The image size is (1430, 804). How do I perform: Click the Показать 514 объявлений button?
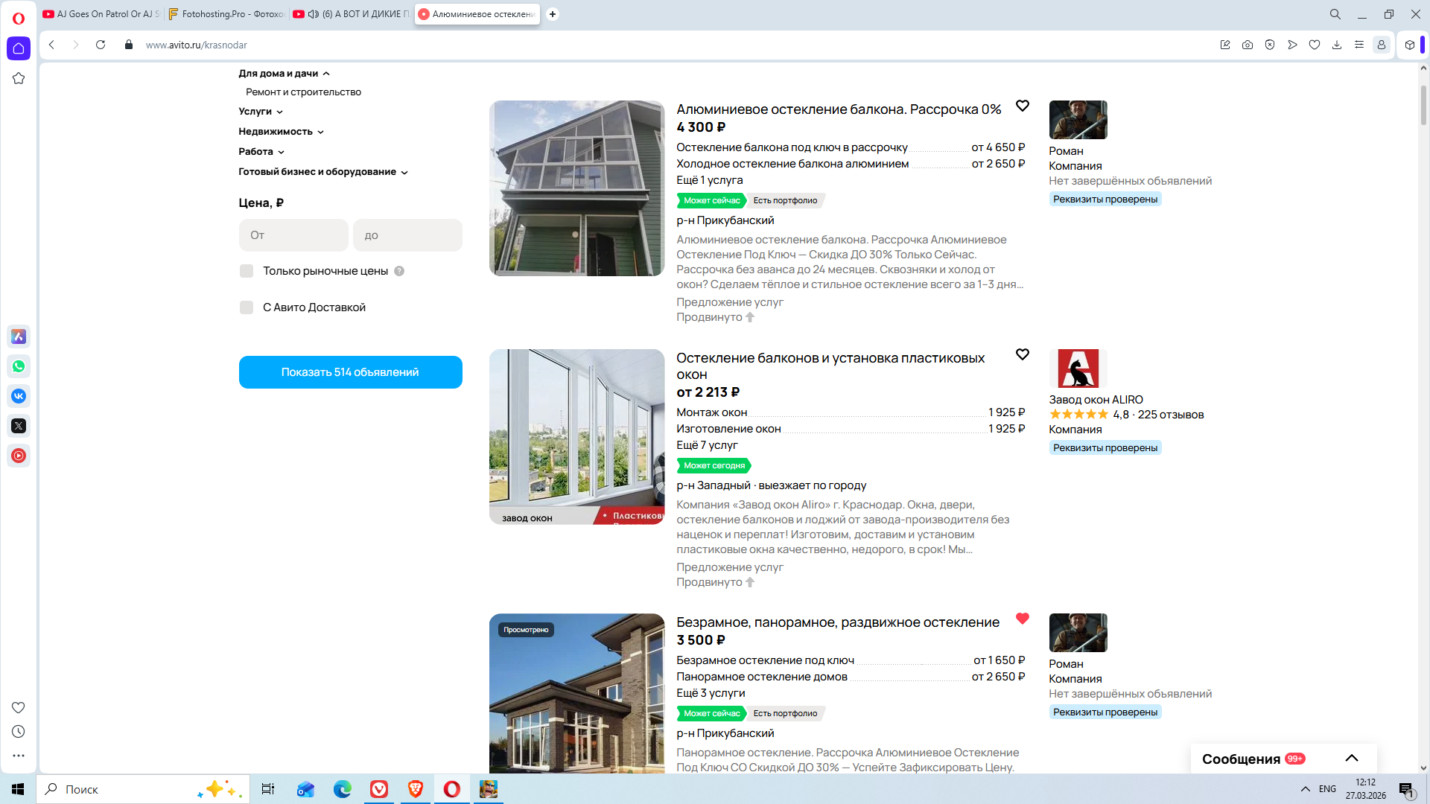point(350,372)
